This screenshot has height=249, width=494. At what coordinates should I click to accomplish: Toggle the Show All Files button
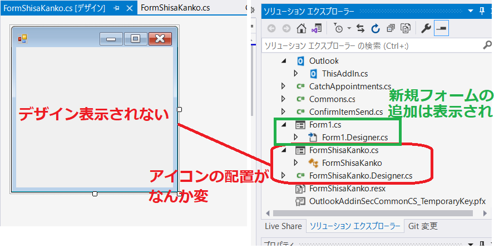(406, 28)
